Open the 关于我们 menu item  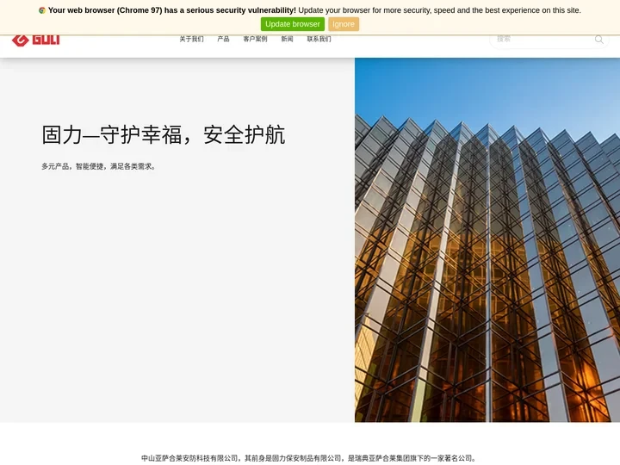point(191,39)
